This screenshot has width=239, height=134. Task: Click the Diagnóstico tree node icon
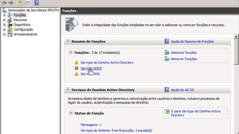pos(10,25)
